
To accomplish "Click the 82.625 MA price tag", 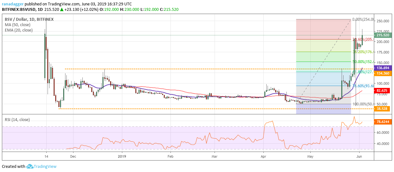I will click(383, 90).
